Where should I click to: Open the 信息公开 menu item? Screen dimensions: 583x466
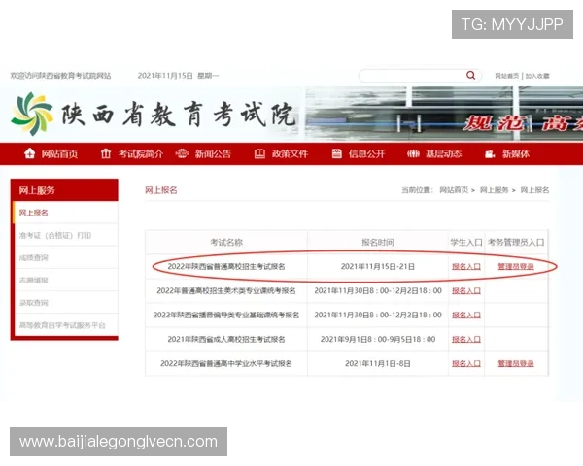[366, 153]
